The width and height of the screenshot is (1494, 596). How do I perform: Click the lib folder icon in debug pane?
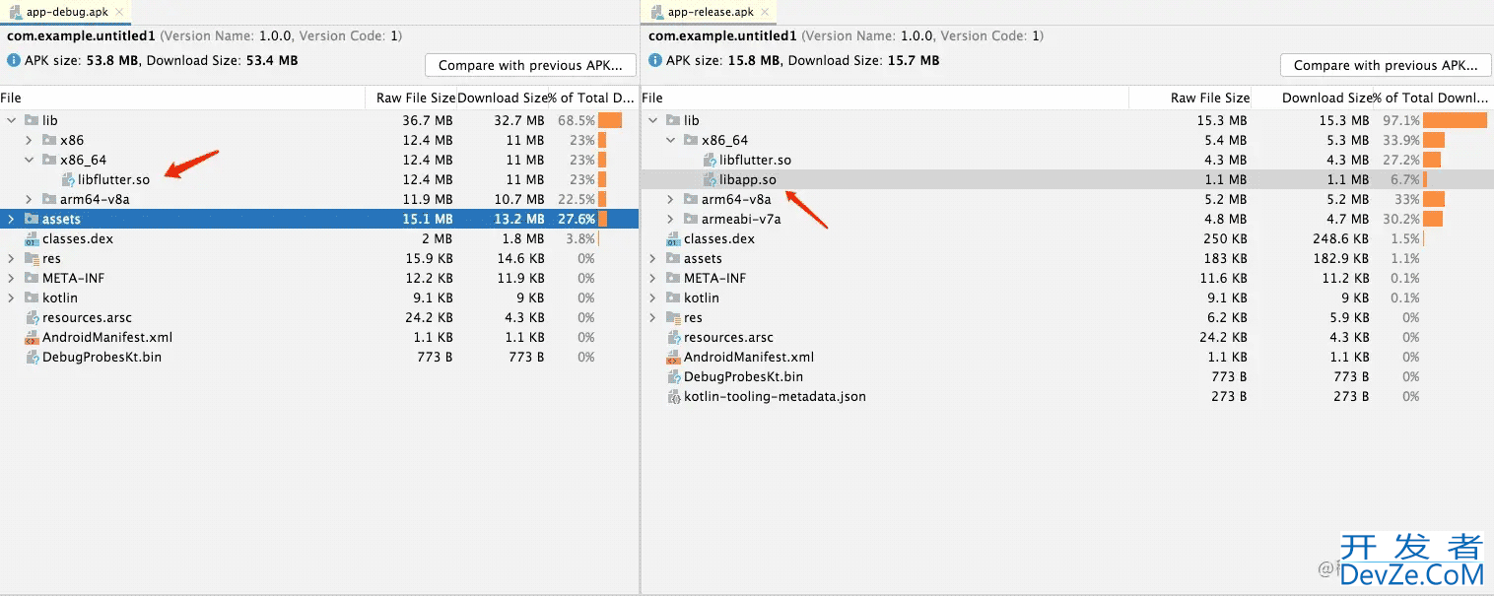[x=32, y=120]
